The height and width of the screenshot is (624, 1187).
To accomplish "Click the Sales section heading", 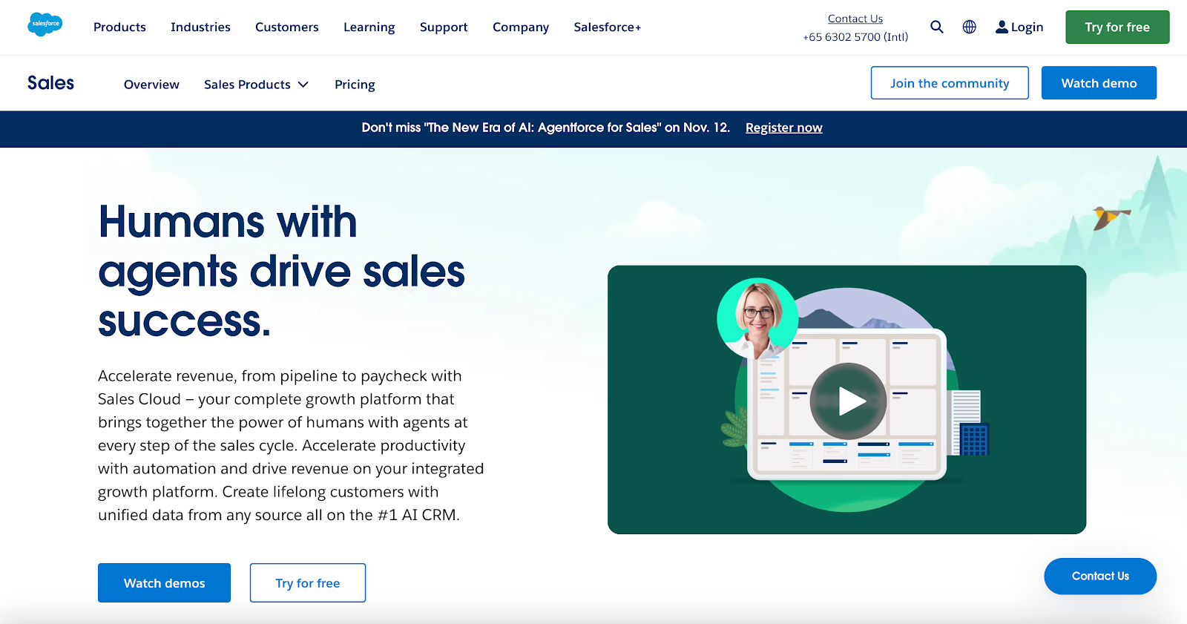I will [x=50, y=83].
